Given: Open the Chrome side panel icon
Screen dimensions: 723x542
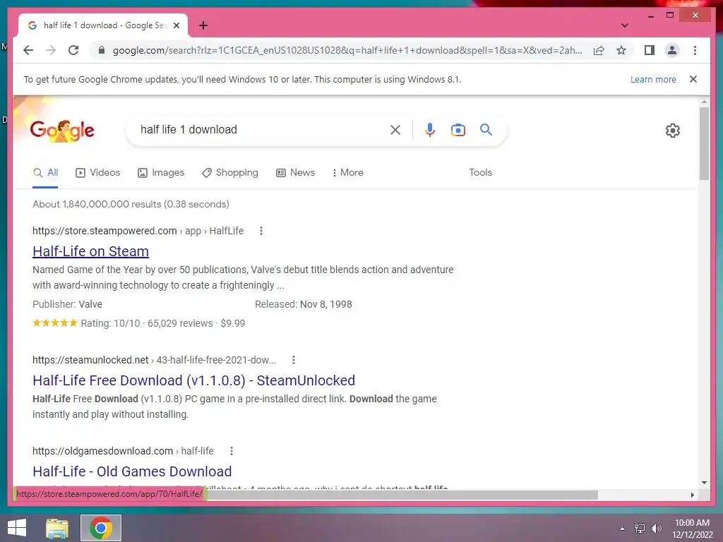Looking at the screenshot, I should point(650,50).
